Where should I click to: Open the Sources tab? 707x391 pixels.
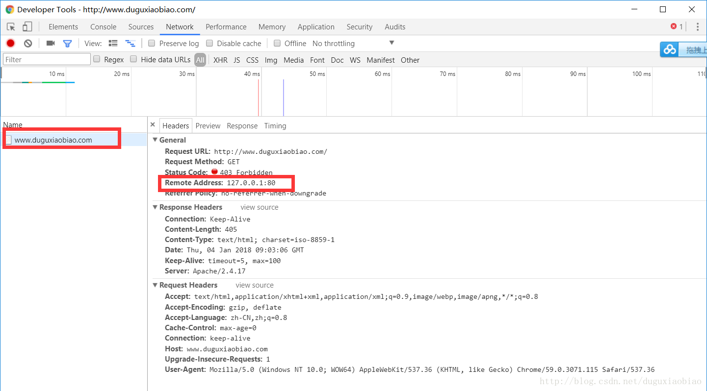click(x=141, y=27)
